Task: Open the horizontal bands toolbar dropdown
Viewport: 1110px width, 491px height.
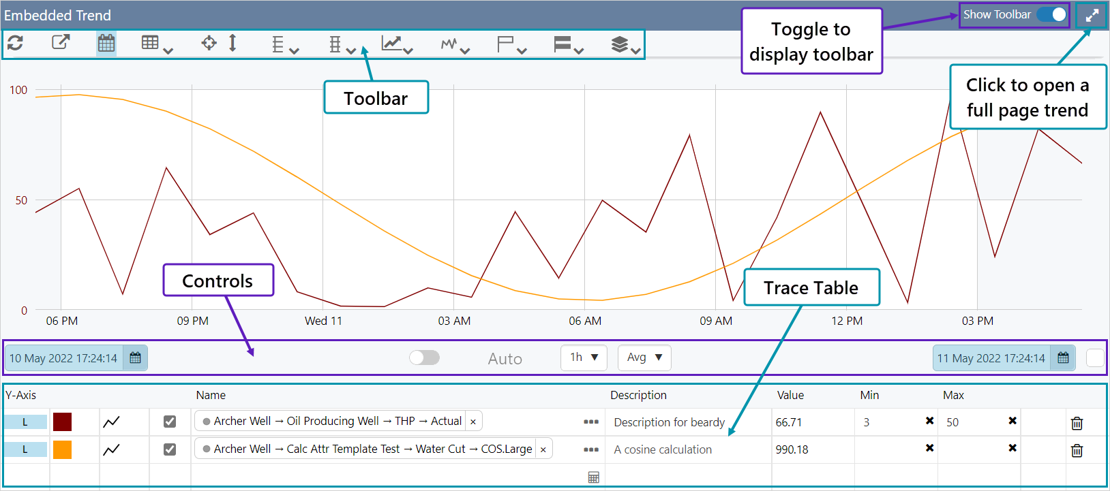Action: 569,45
